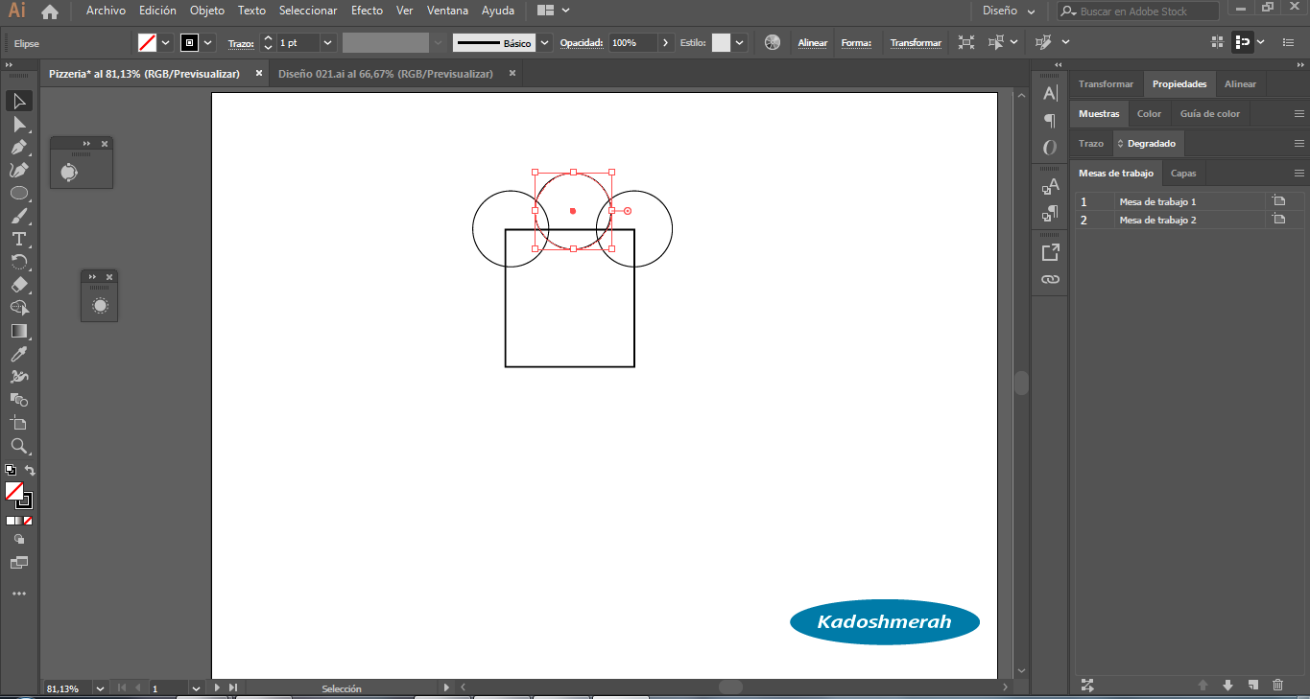The image size is (1310, 699).
Task: Open the Links panel icon
Action: click(x=1050, y=279)
